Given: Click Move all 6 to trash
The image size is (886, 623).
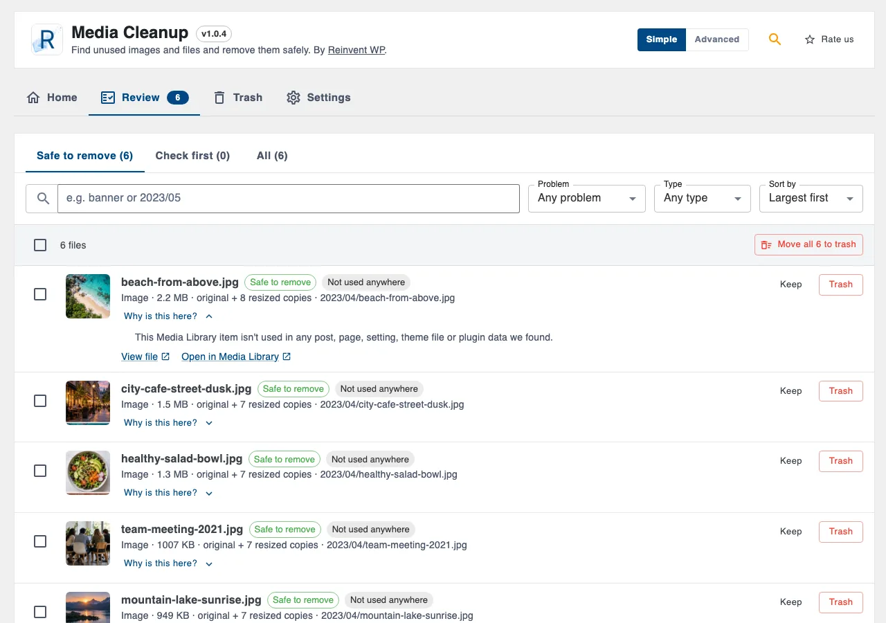Looking at the screenshot, I should [808, 244].
